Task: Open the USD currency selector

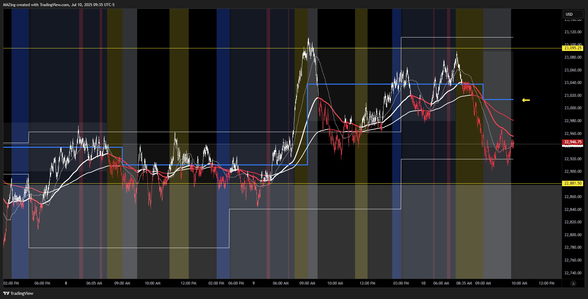Action: coord(573,14)
